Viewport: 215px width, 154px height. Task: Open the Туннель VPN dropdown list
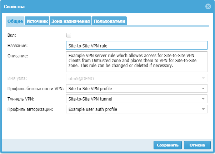pyautogui.click(x=203, y=99)
